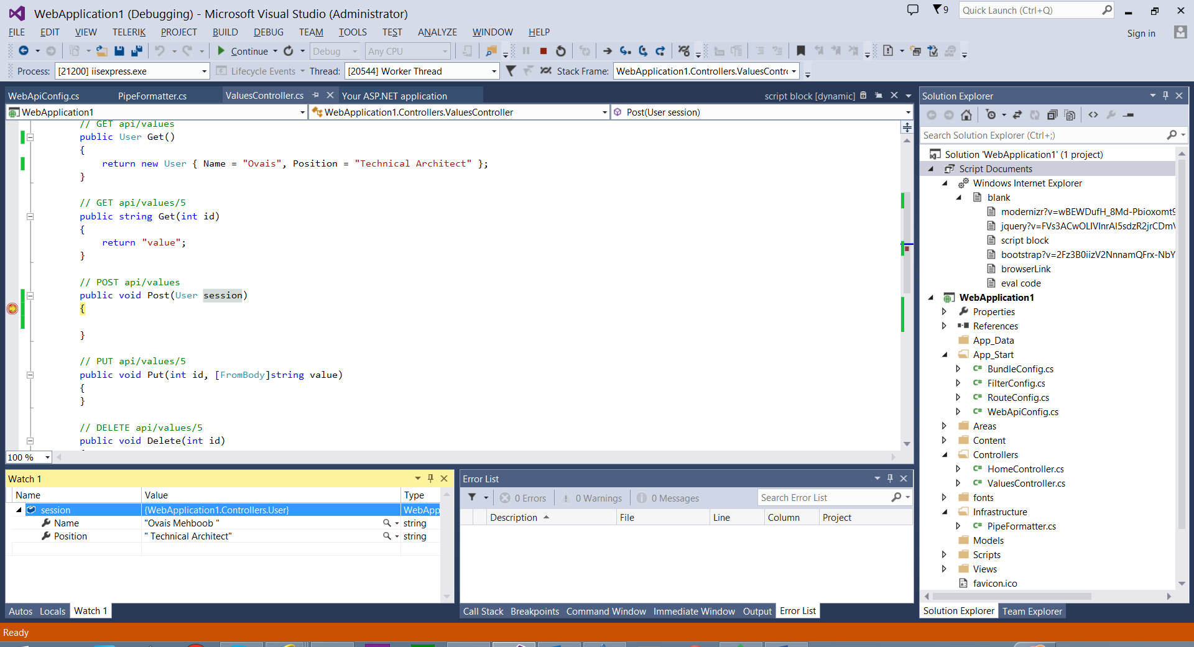The width and height of the screenshot is (1194, 647).
Task: Click the breakpoint marker in the editor margin
Action: tap(12, 309)
